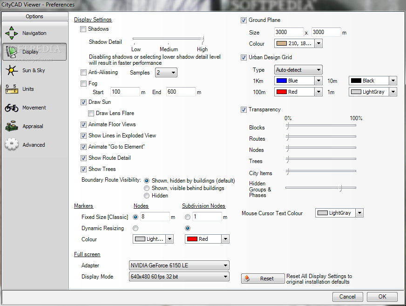Toggle Urban Design Grid checkbox
406x306 pixels.
click(x=244, y=58)
